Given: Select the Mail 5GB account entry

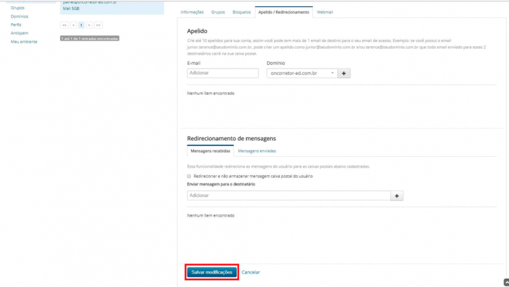Looking at the screenshot, I should pos(112,7).
